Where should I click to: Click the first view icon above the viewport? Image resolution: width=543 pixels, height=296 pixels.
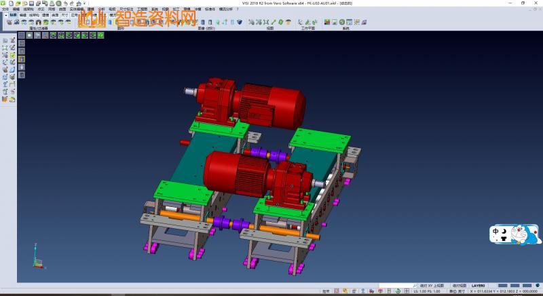pos(22,35)
